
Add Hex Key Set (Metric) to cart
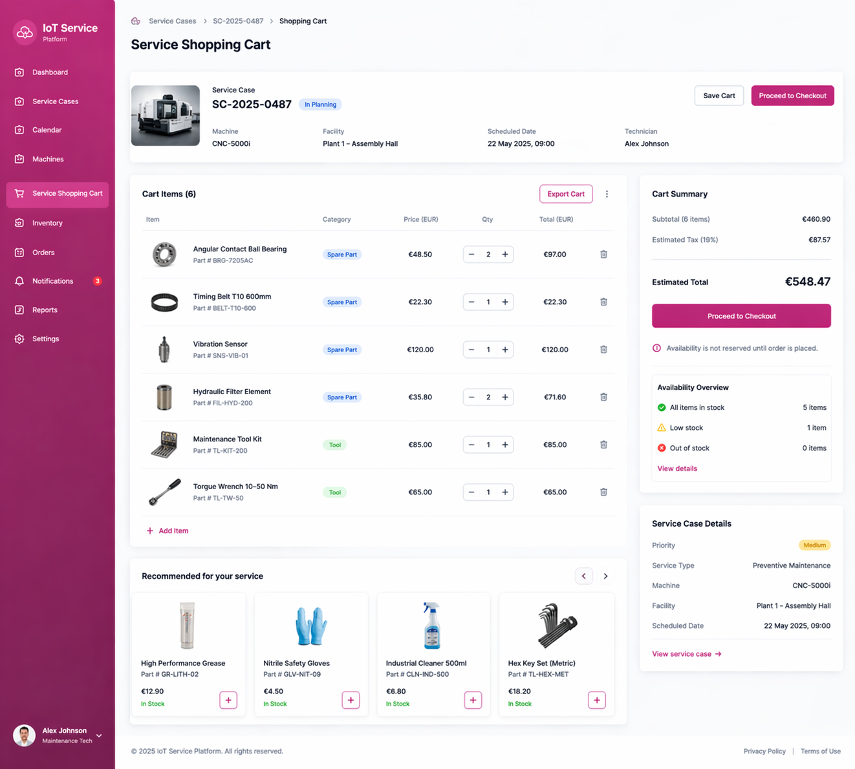click(x=596, y=700)
